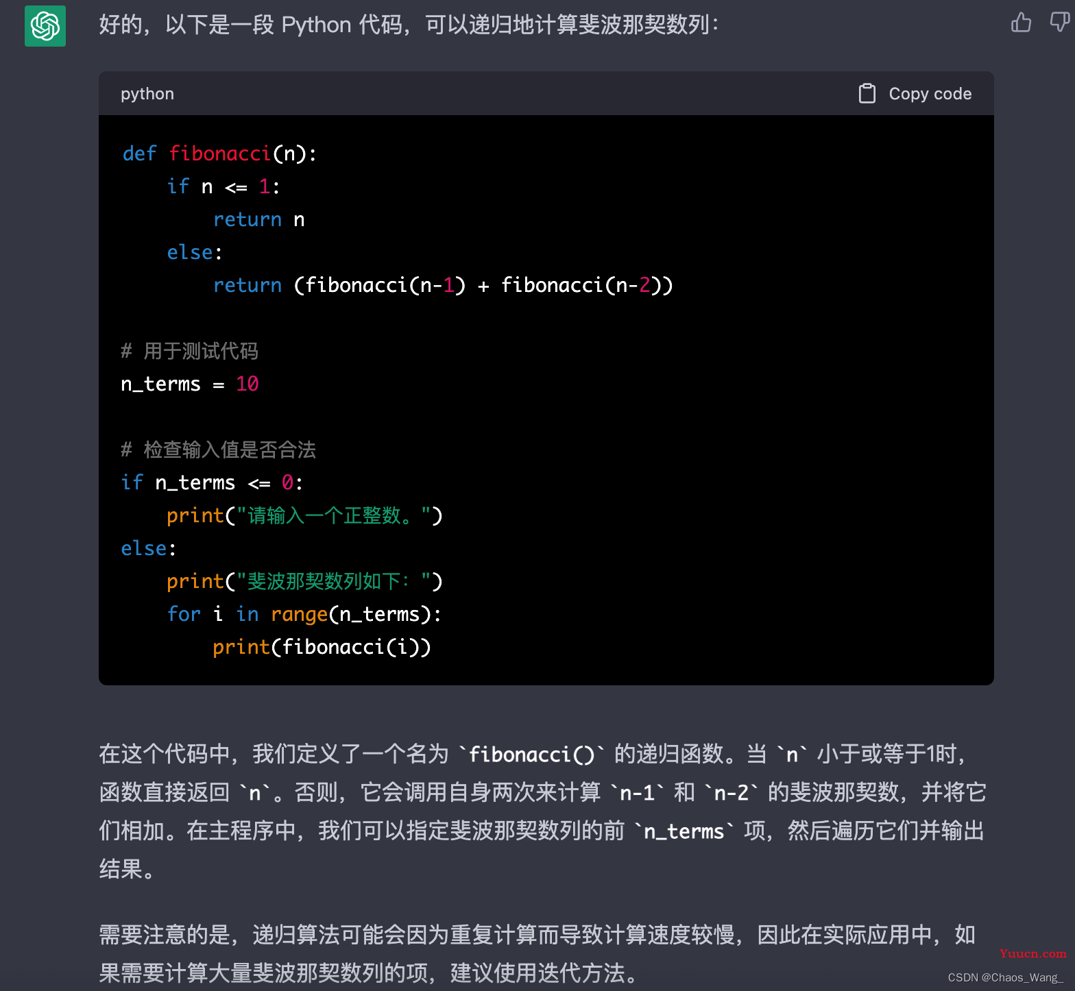
Task: Click the 'for i in range(n_terms):' line
Action: tap(304, 614)
